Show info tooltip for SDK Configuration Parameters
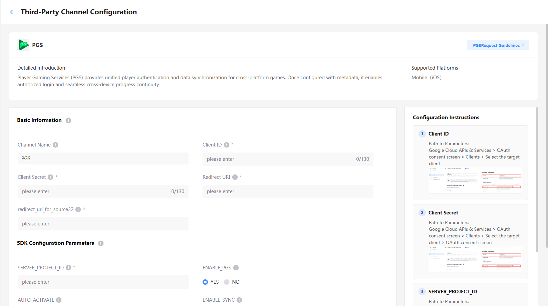This screenshot has width=548, height=306. (101, 243)
